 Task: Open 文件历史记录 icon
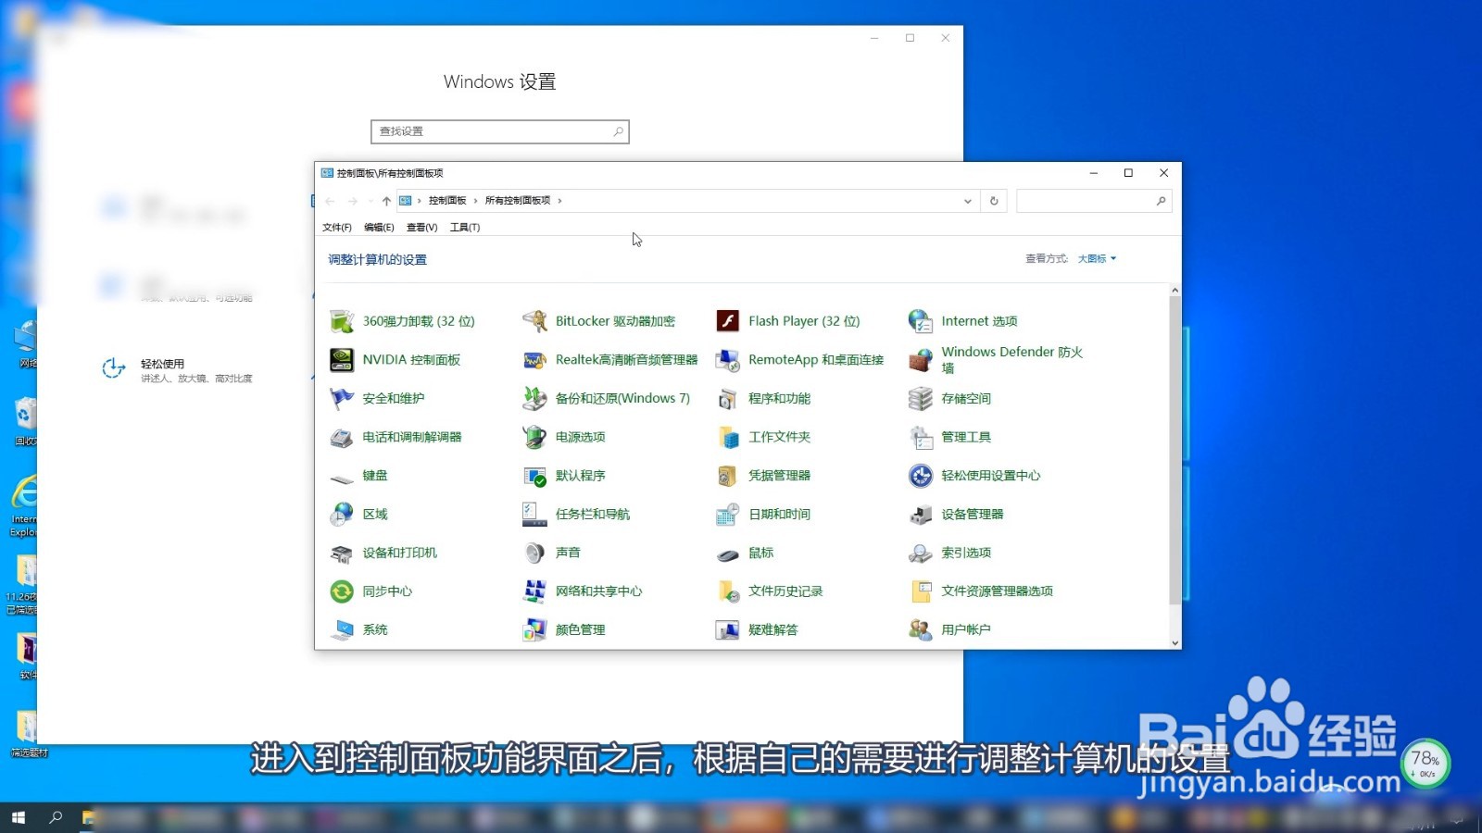click(x=728, y=591)
